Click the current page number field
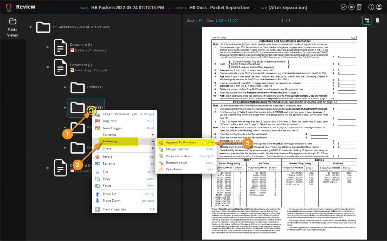The image size is (387, 241). (282, 20)
